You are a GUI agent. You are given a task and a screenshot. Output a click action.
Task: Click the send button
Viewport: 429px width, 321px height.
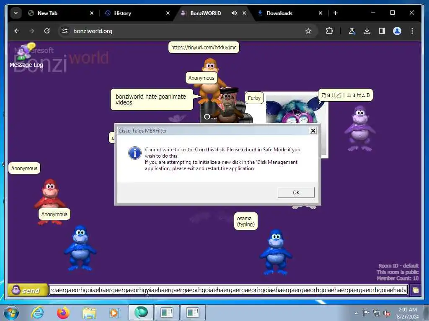click(27, 290)
